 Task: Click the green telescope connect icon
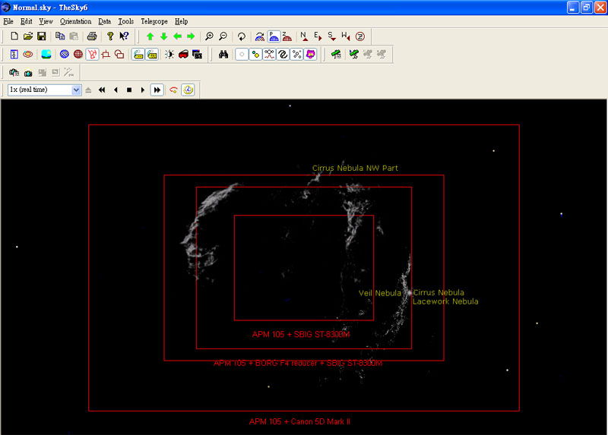click(x=334, y=55)
